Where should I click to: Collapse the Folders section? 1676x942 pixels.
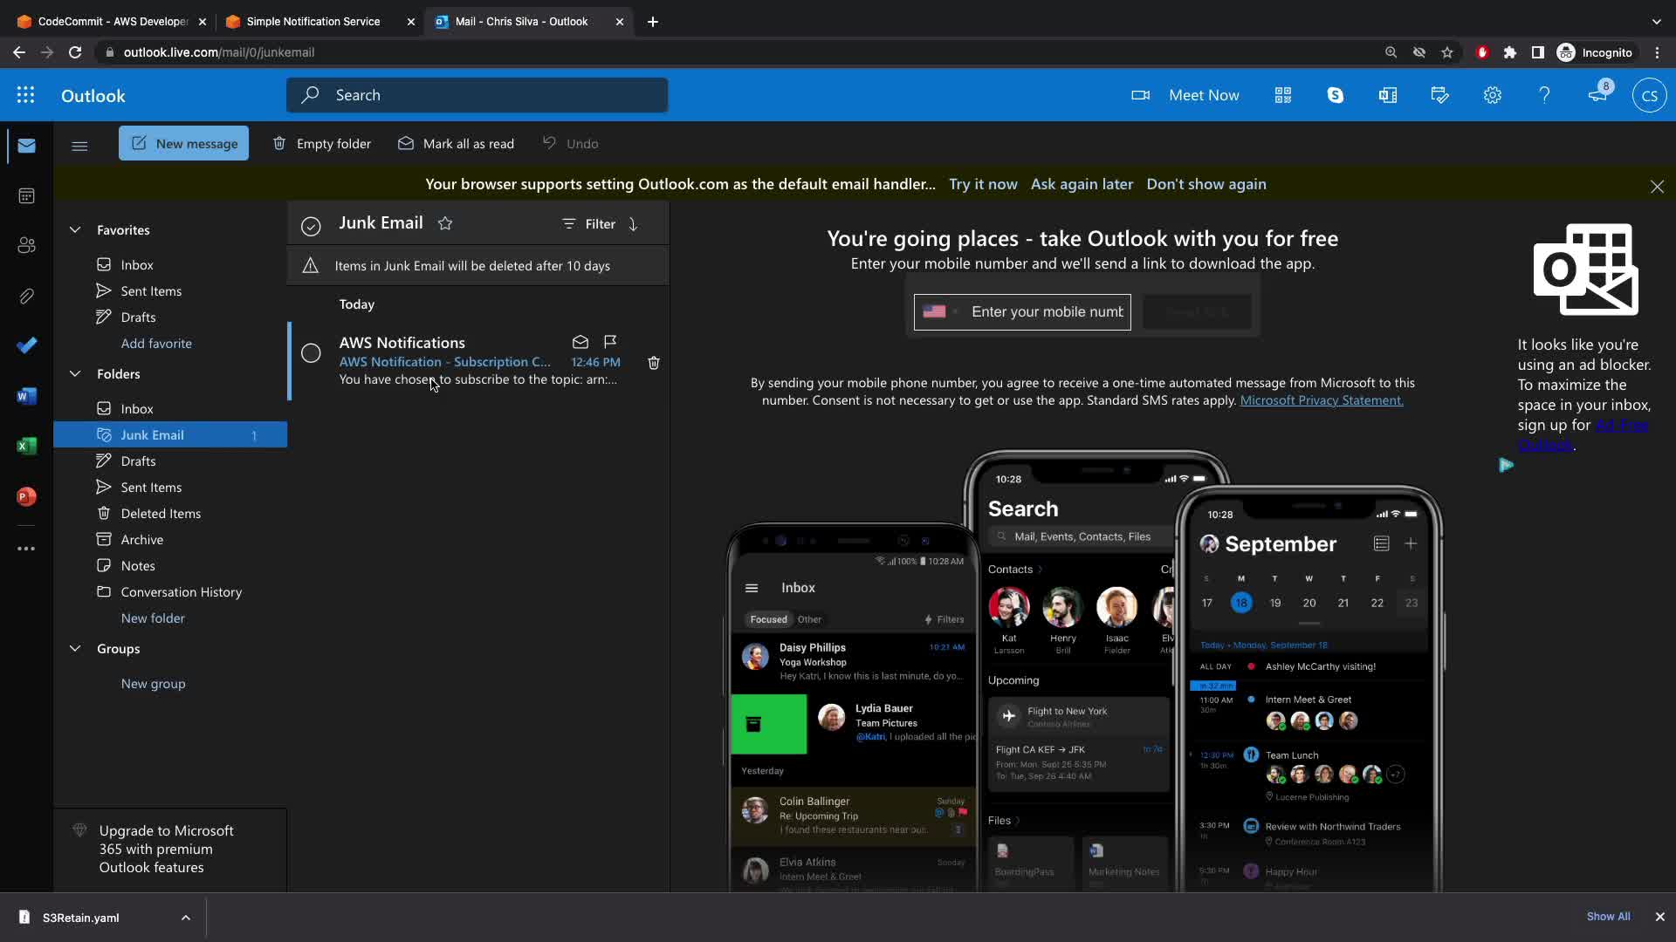(x=75, y=373)
